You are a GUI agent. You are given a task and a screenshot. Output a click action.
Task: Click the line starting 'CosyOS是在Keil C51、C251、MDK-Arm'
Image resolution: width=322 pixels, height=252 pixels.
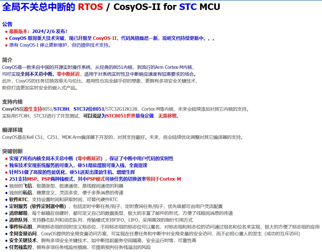(123, 137)
